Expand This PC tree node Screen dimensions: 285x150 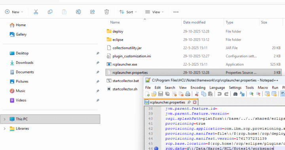coord(4,119)
